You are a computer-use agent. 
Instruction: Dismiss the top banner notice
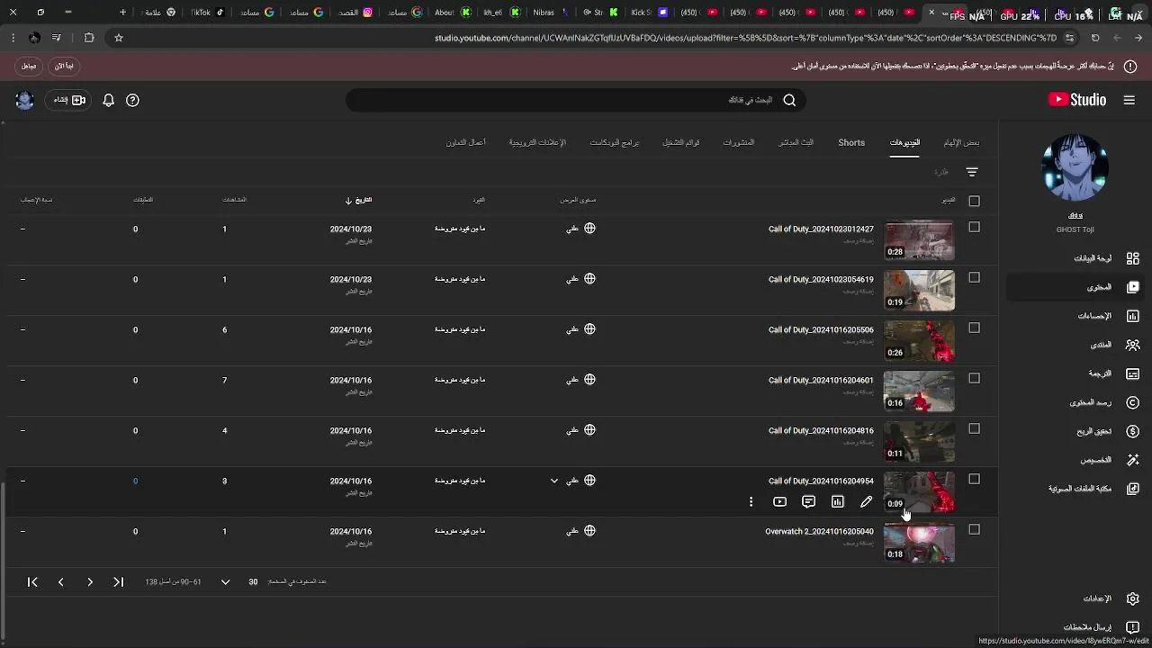29,66
